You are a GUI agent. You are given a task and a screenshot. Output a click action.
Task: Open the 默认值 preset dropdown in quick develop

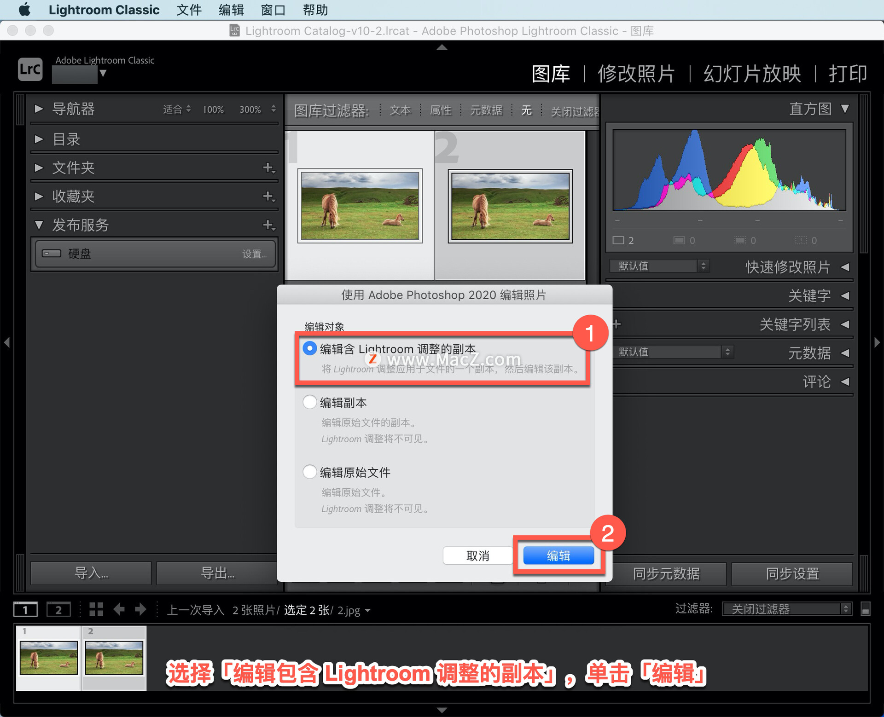pyautogui.click(x=659, y=266)
